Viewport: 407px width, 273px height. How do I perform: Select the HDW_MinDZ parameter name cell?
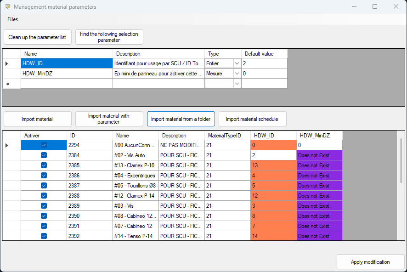[x=67, y=74]
